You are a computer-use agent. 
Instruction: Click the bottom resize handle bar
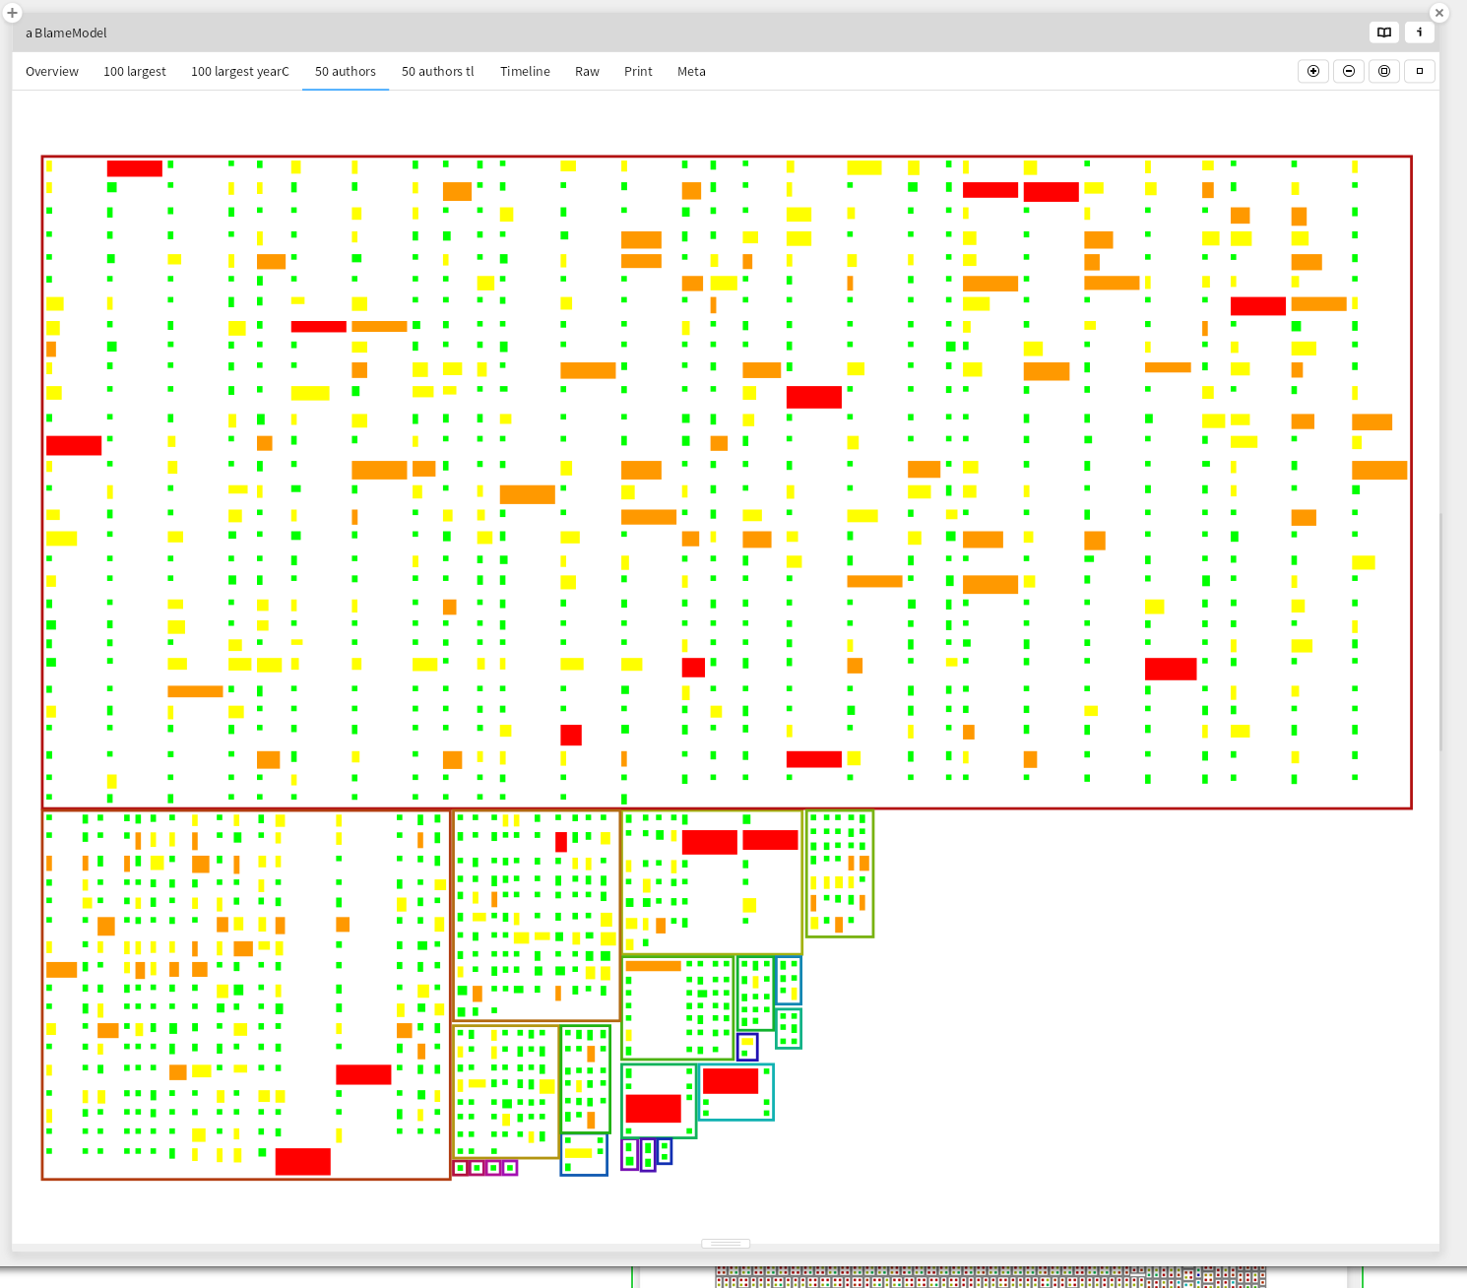click(x=726, y=1244)
